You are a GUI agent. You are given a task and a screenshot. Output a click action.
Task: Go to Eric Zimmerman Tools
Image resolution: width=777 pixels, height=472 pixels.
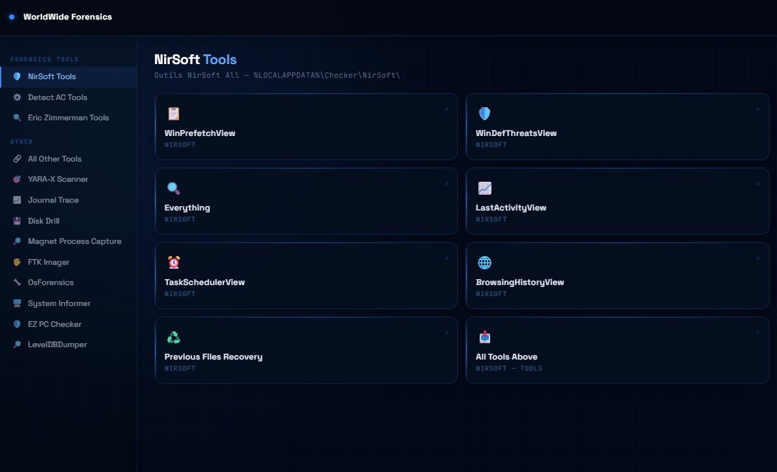coord(69,118)
